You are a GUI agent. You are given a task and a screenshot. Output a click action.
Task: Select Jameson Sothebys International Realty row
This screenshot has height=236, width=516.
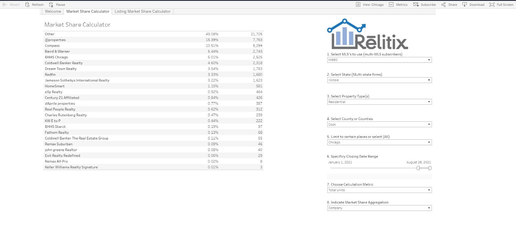[154, 80]
